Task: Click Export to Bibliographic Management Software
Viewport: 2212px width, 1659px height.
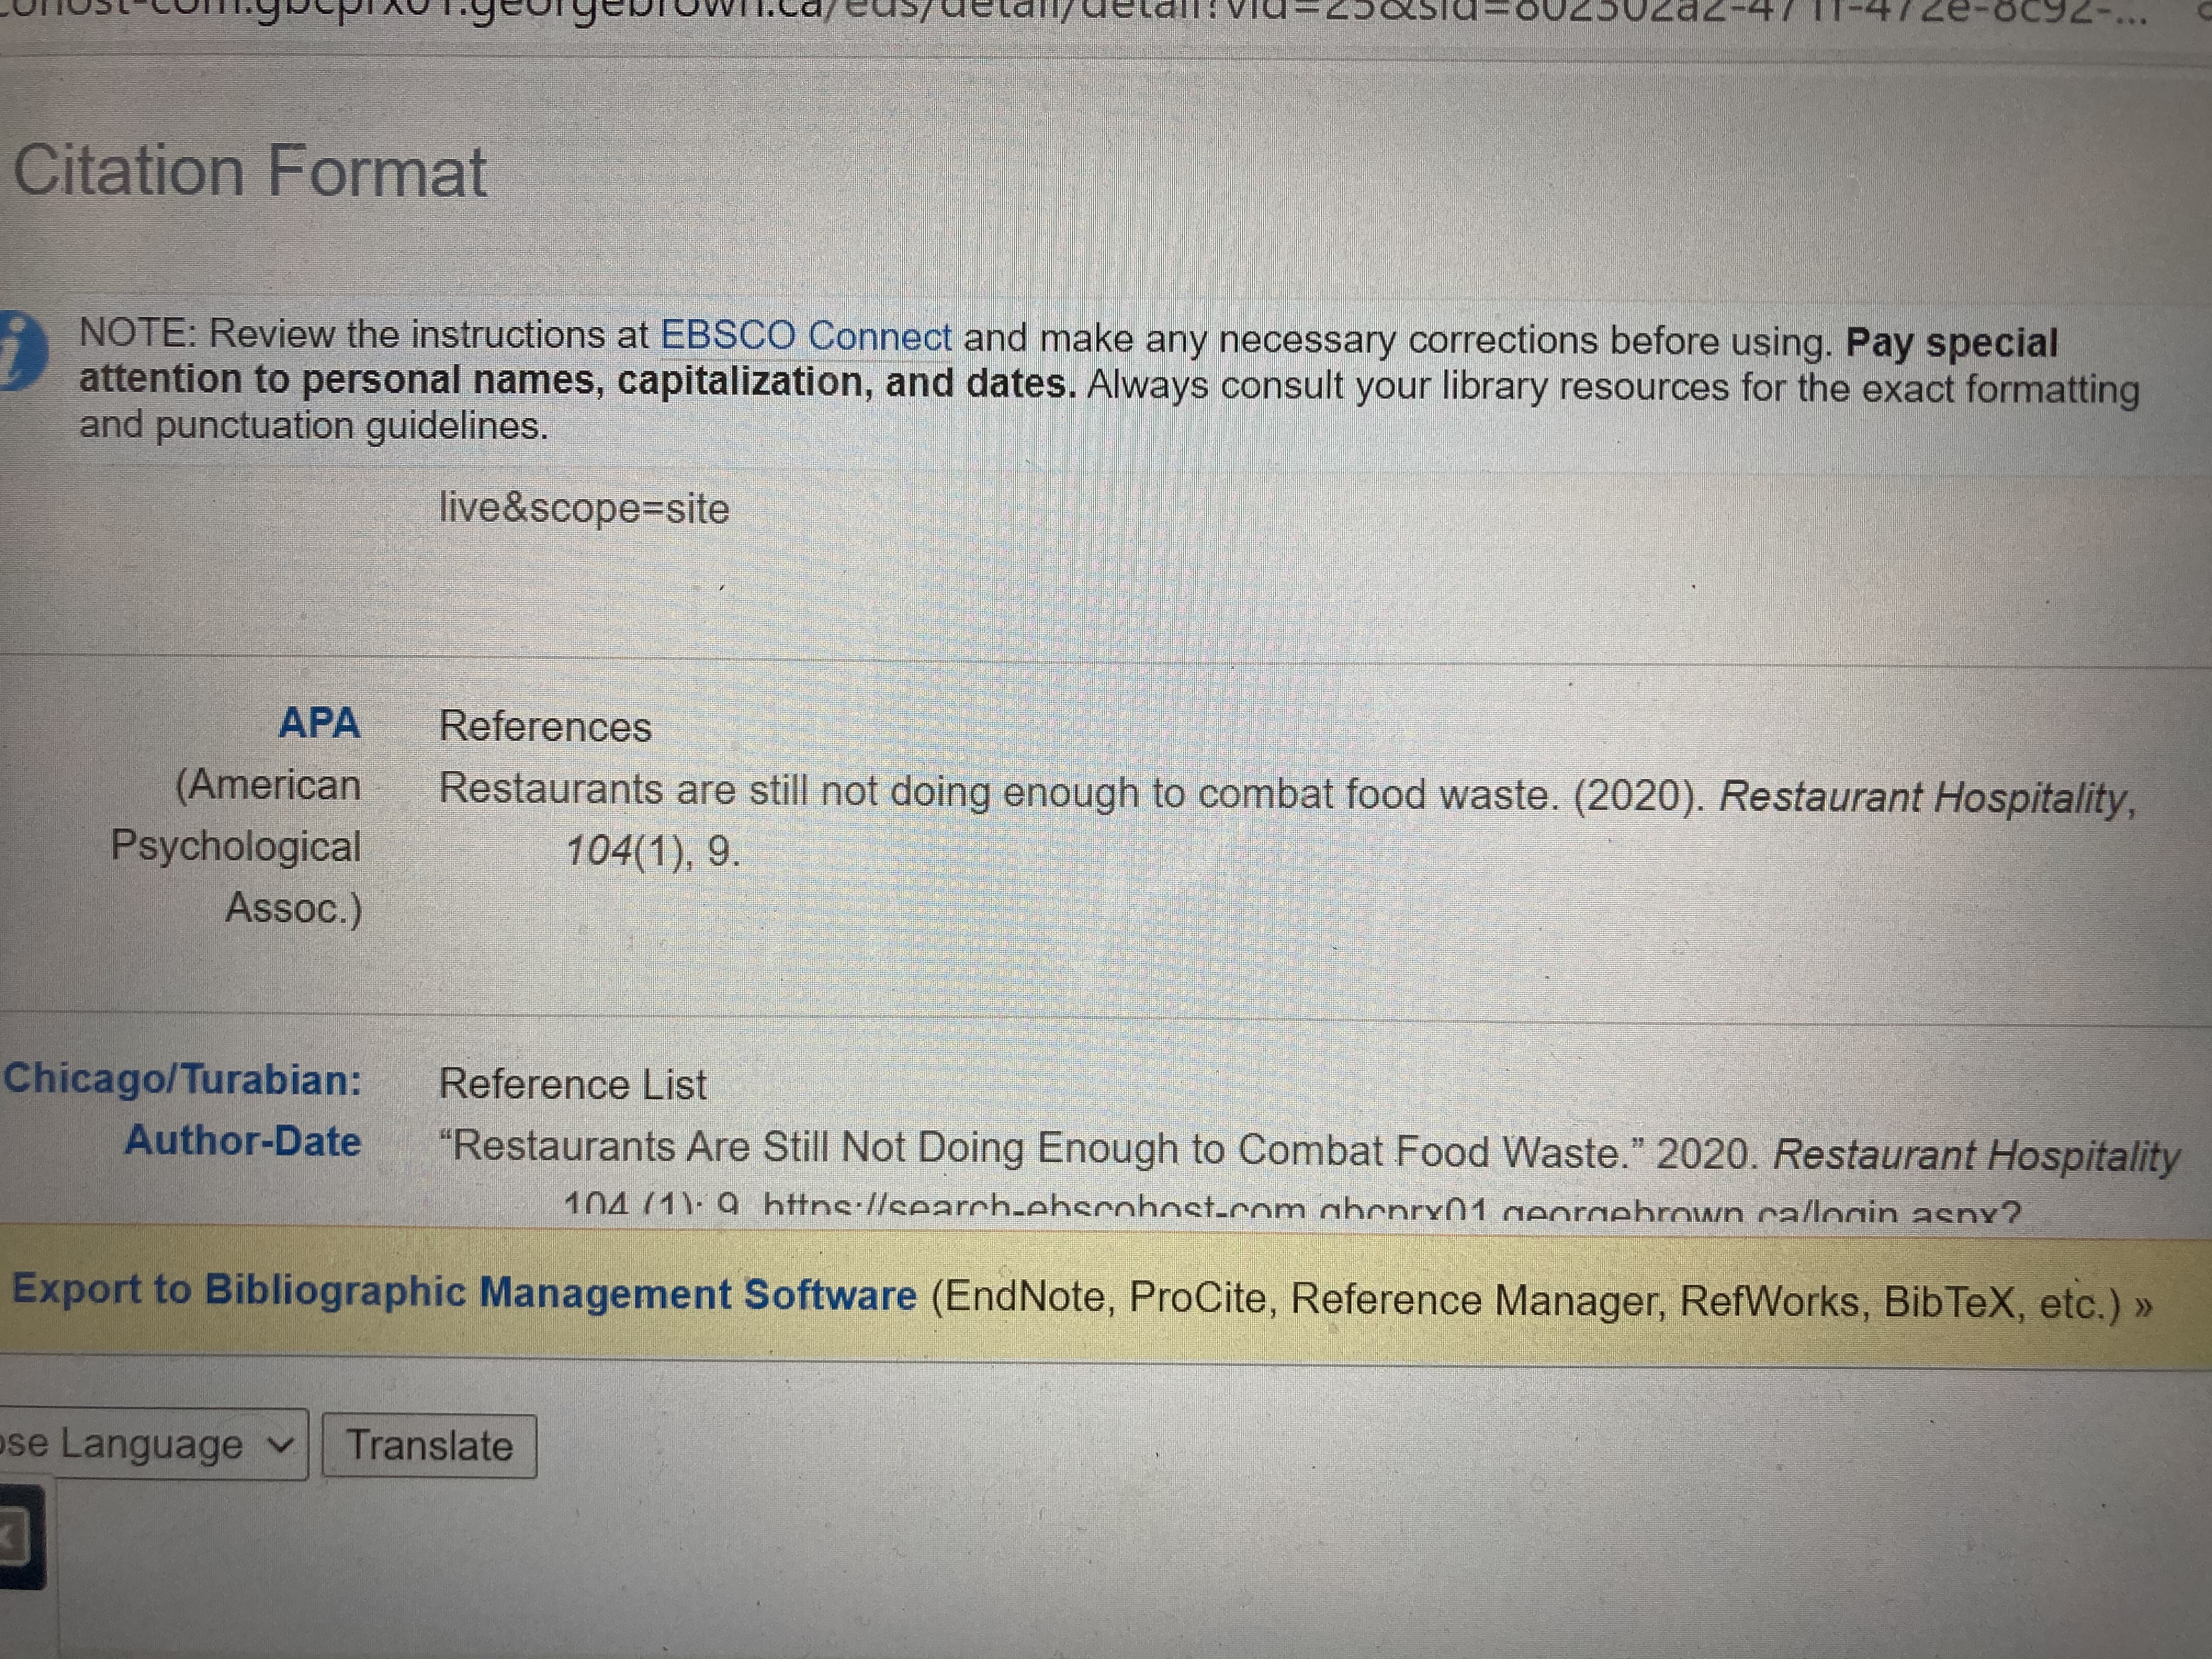Action: (x=464, y=1293)
